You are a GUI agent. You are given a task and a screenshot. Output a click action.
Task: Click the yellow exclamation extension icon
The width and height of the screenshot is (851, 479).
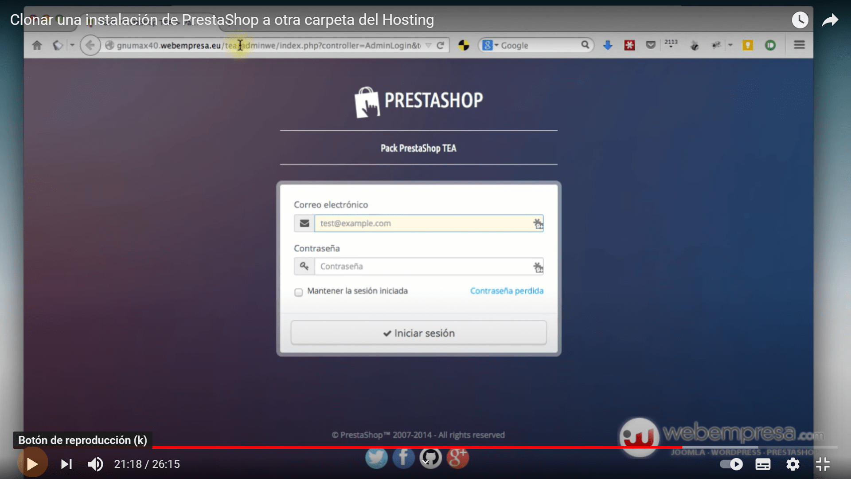click(748, 45)
